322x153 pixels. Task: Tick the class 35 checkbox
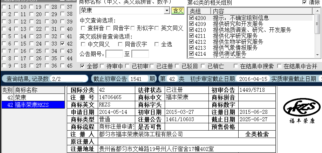(47, 58)
